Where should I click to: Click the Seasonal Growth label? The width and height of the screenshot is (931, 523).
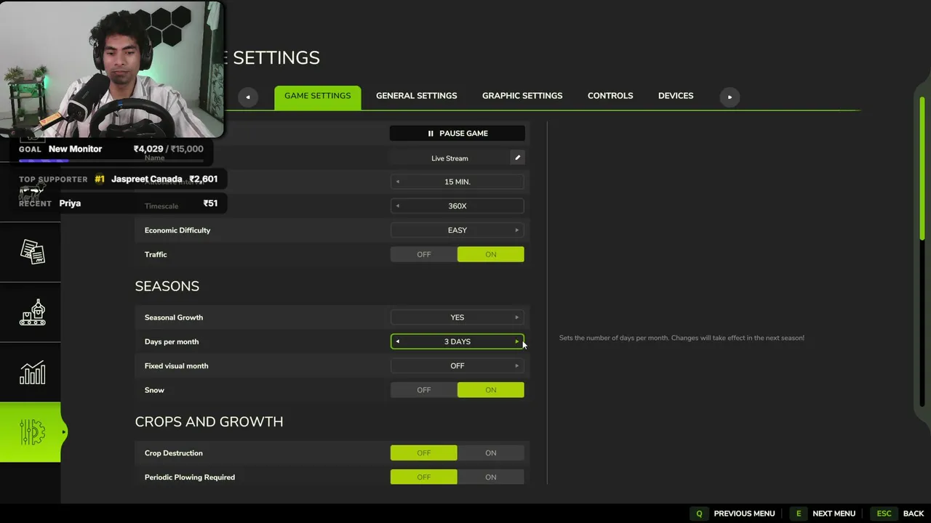[x=174, y=317]
